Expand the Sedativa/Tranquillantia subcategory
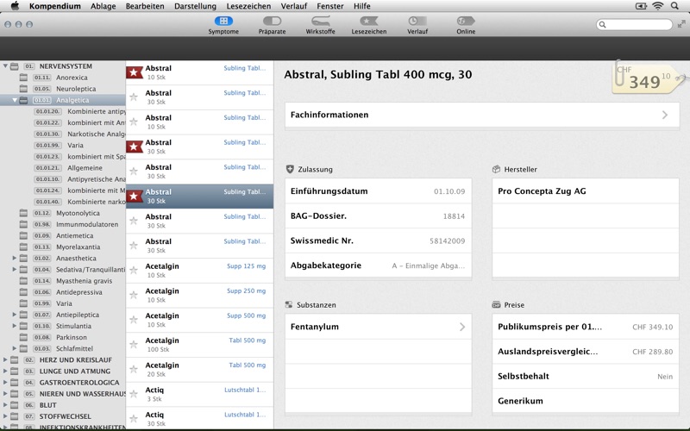Viewport: 690px width, 431px height. [x=15, y=269]
